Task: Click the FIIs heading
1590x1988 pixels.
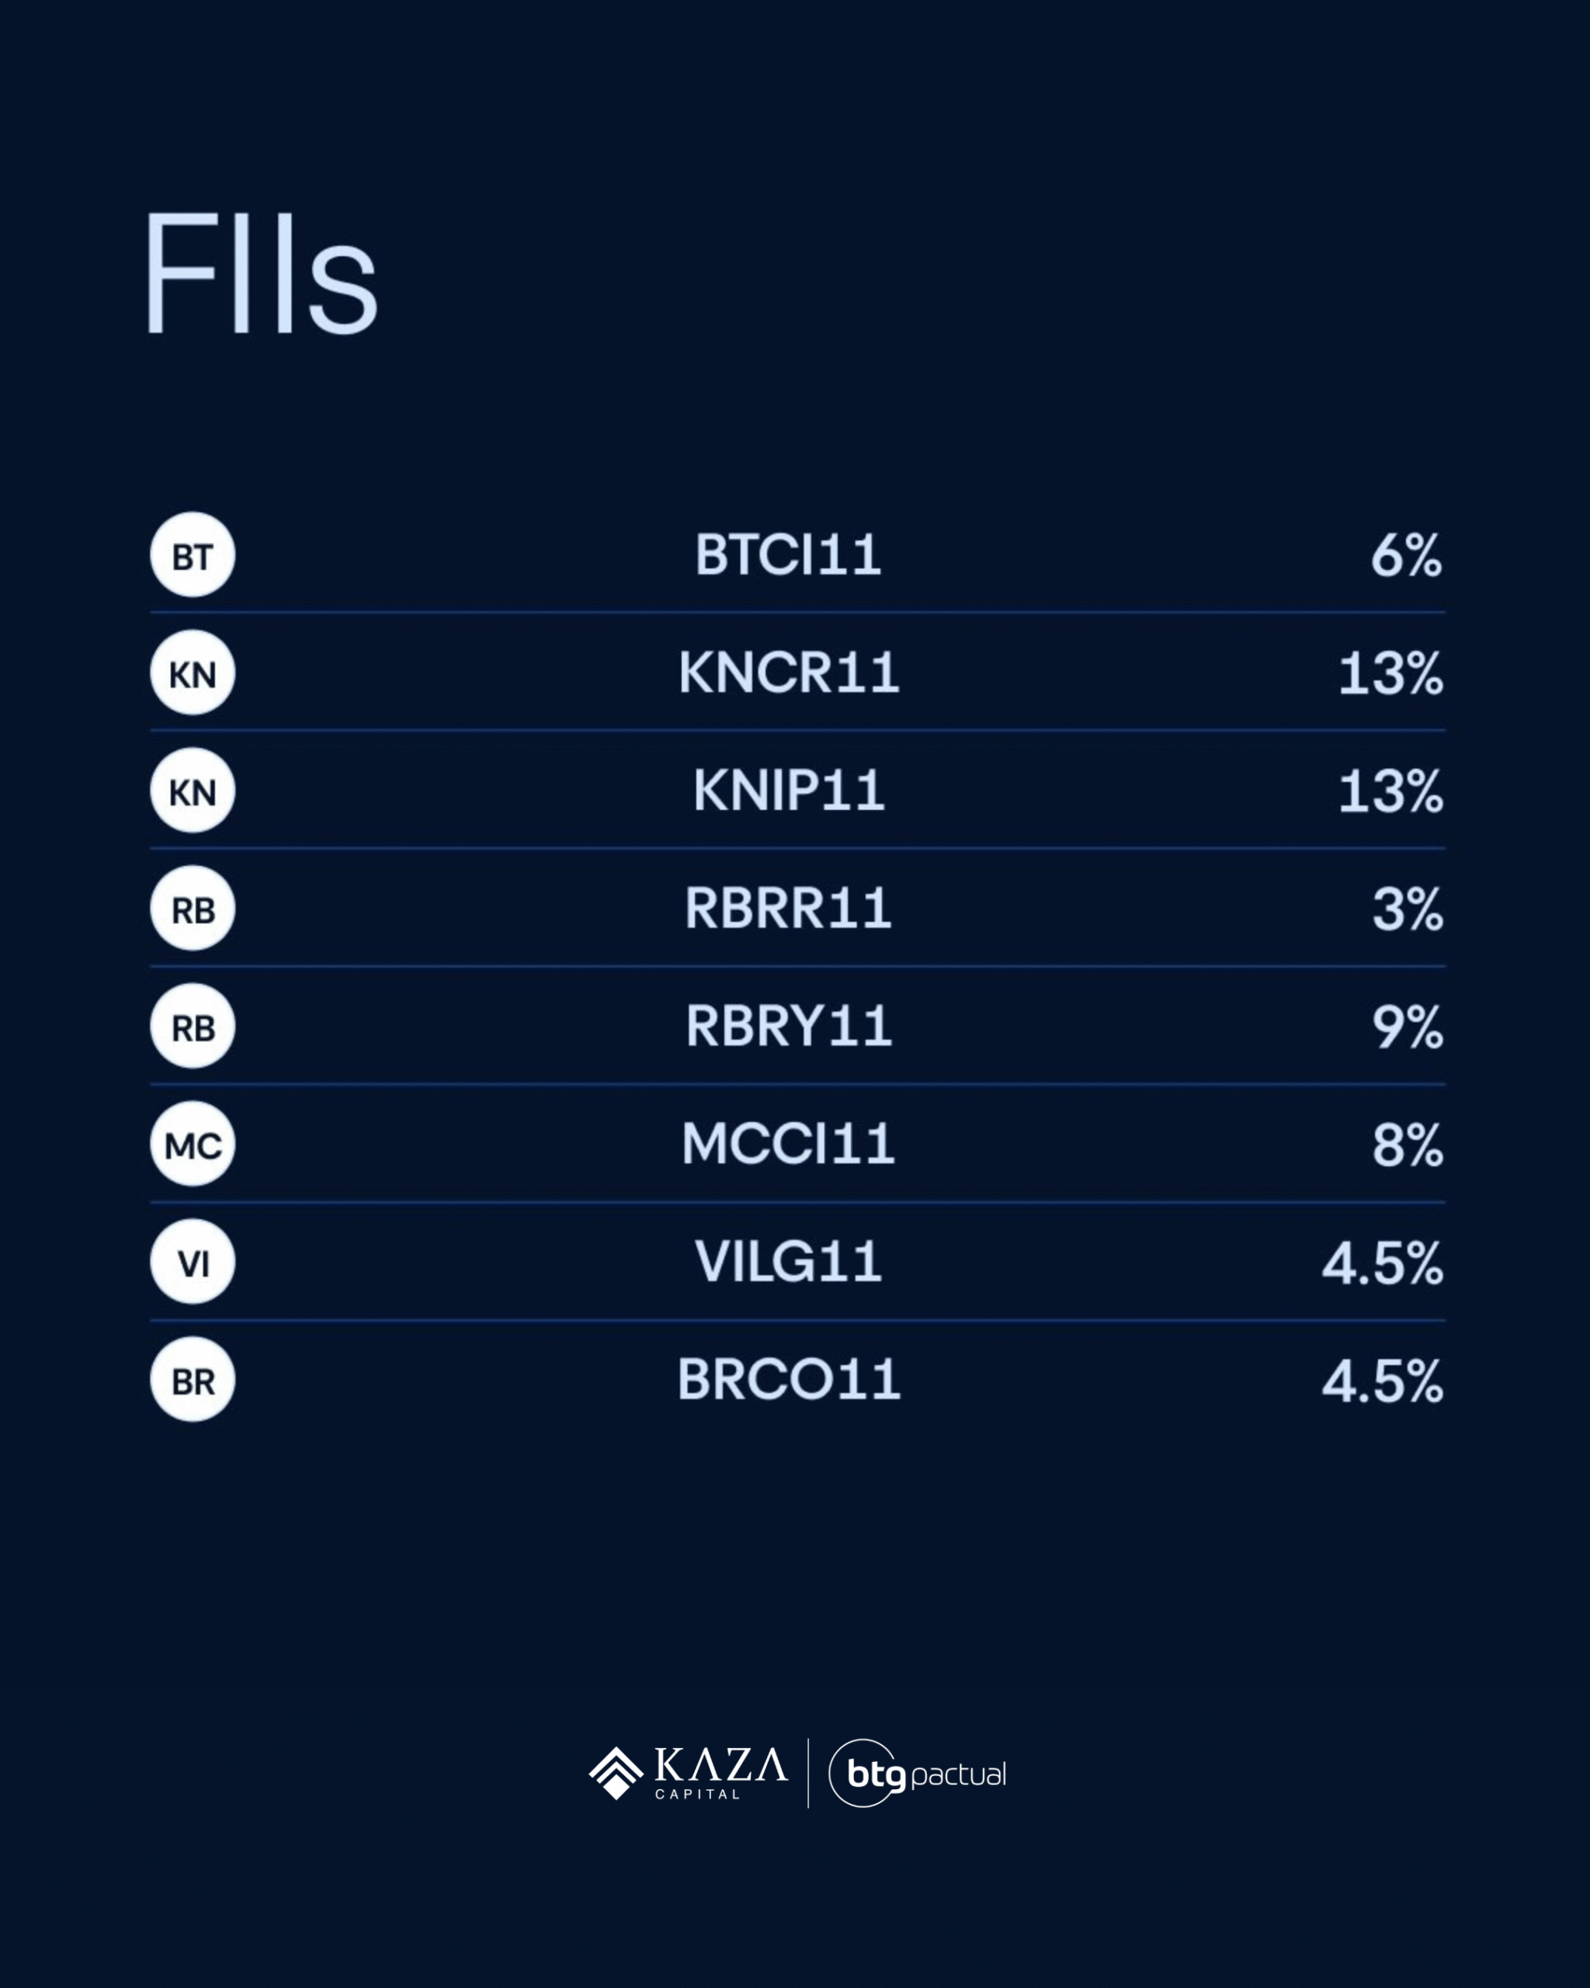Action: [x=261, y=275]
